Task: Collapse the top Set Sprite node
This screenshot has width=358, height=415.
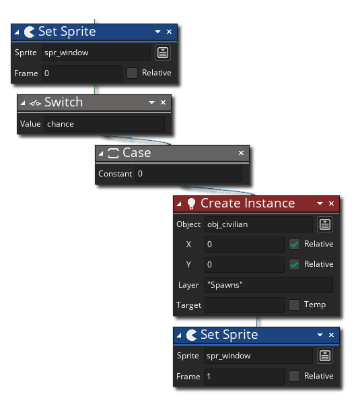Action: (x=17, y=32)
